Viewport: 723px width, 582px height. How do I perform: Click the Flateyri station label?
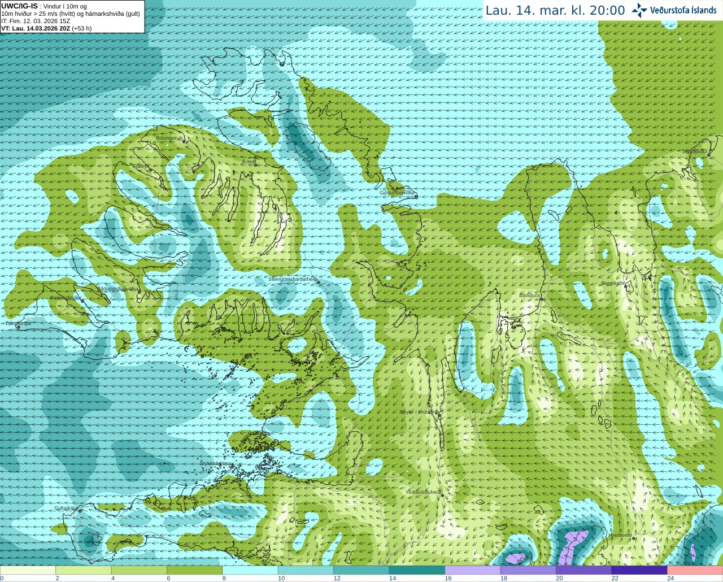141,166
